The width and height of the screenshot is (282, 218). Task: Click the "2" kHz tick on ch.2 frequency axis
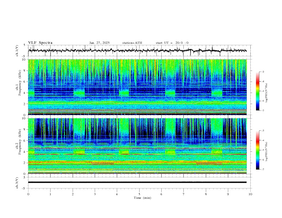[x=26, y=163]
